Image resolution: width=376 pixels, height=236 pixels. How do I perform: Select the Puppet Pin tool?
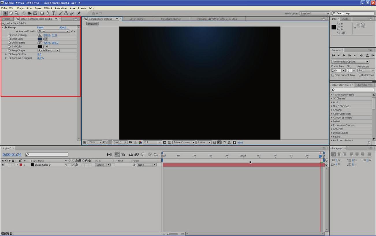click(79, 13)
